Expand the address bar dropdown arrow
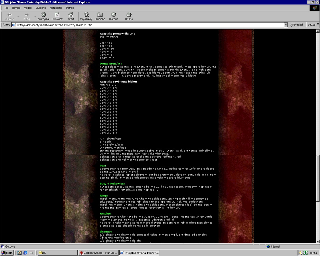 click(286, 25)
